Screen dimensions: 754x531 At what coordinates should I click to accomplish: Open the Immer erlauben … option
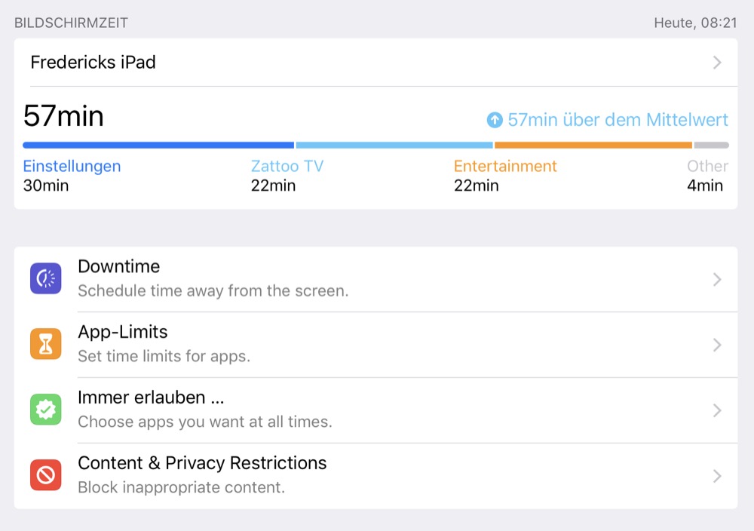click(x=151, y=398)
